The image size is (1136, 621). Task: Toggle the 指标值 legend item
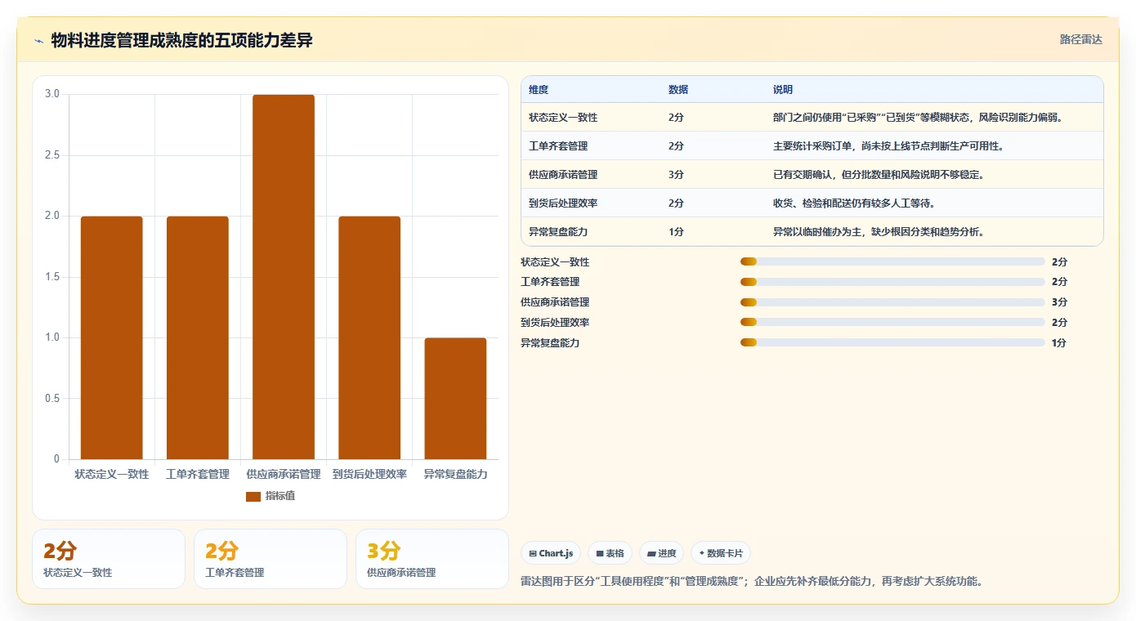pyautogui.click(x=271, y=496)
